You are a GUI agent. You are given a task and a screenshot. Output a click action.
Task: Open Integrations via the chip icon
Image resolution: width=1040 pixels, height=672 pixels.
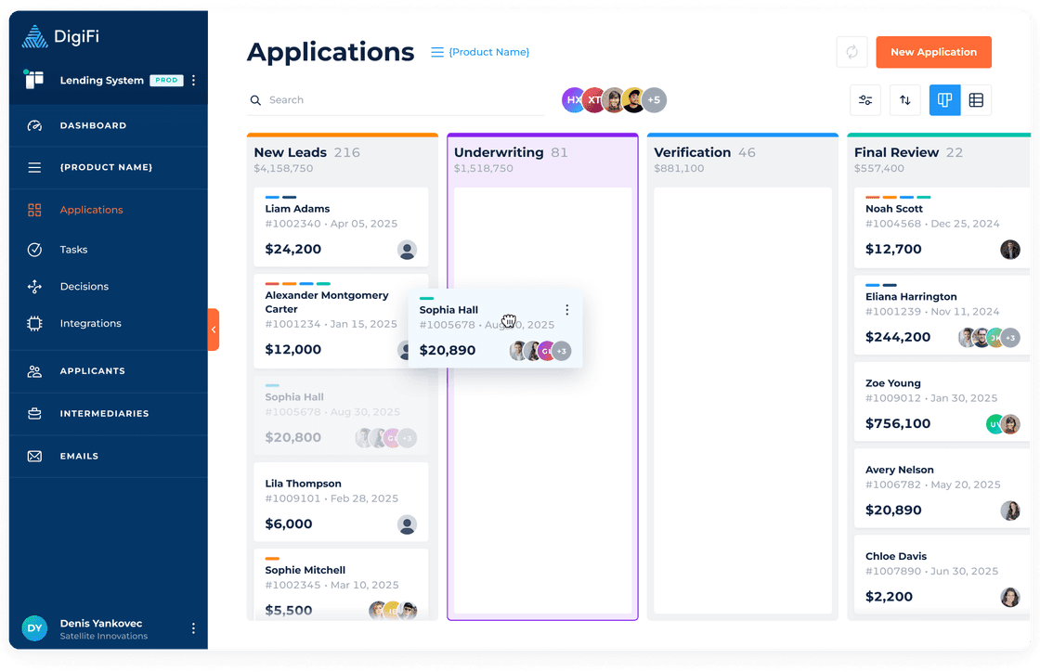(x=33, y=323)
